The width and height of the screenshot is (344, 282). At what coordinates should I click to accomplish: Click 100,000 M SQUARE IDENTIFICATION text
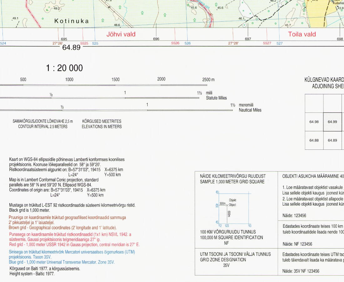point(231,238)
